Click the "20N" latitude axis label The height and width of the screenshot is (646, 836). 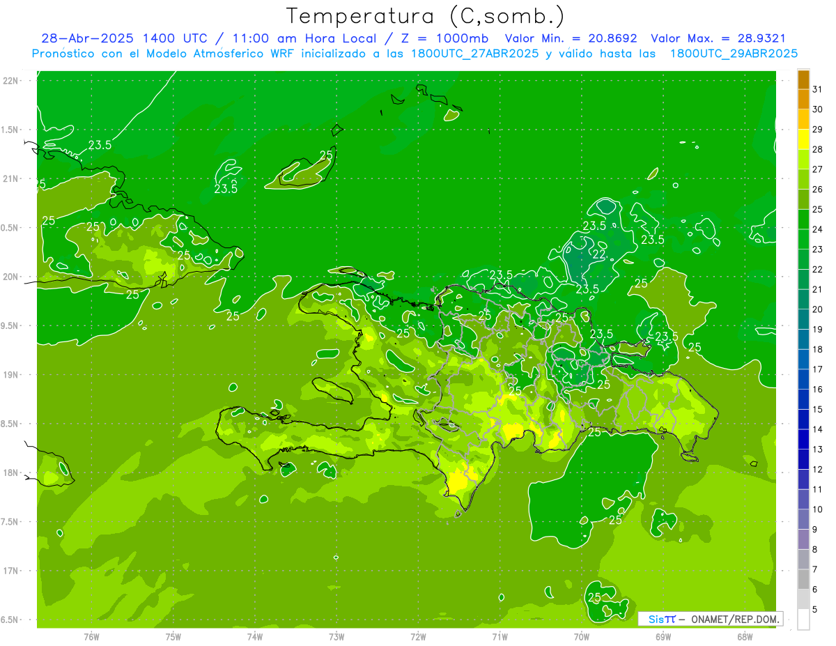[x=10, y=277]
